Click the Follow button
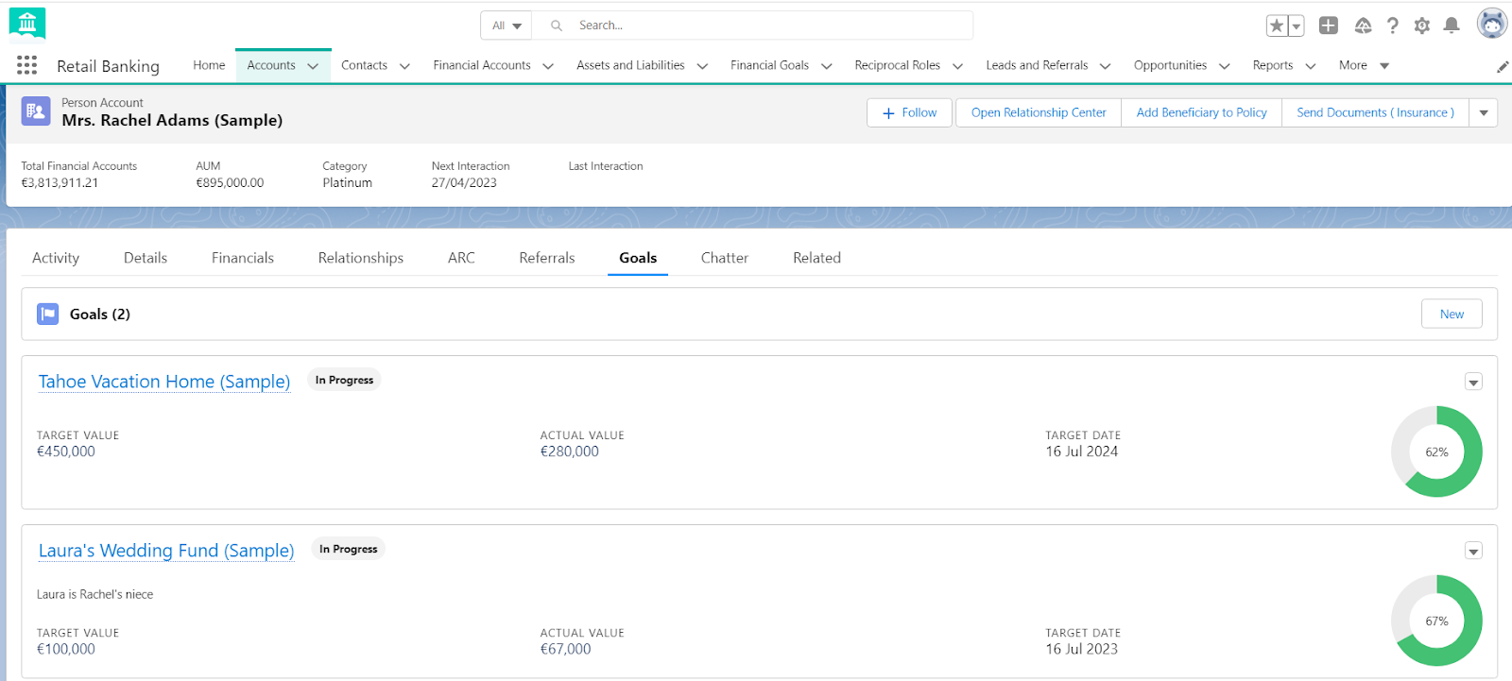1512x681 pixels. coord(909,112)
